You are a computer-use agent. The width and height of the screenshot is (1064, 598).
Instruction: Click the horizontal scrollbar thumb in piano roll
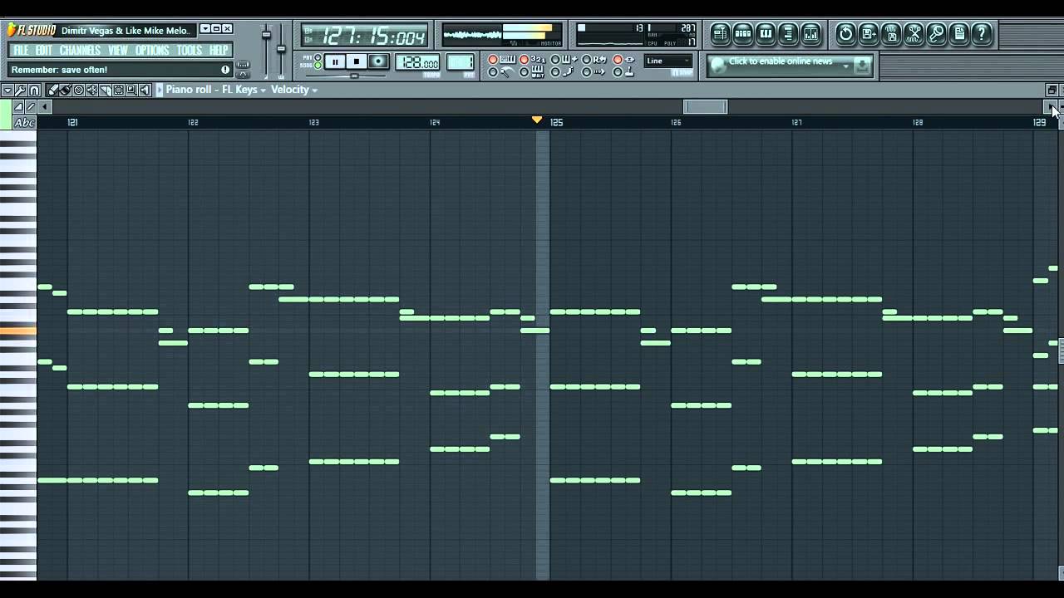tap(705, 106)
